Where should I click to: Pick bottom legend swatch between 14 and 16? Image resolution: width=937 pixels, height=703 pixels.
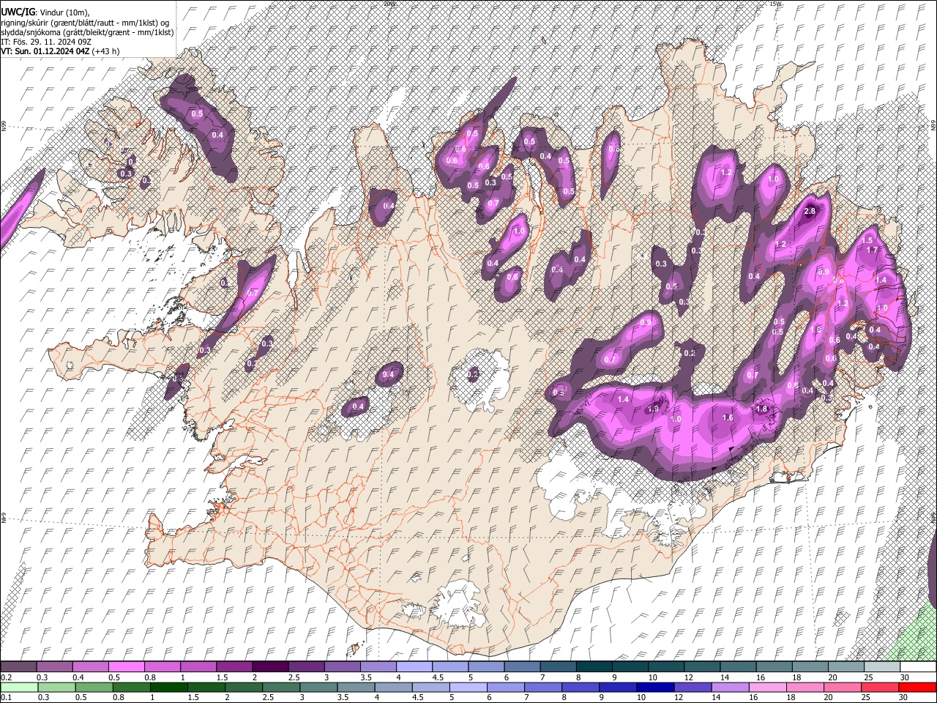pos(730,687)
